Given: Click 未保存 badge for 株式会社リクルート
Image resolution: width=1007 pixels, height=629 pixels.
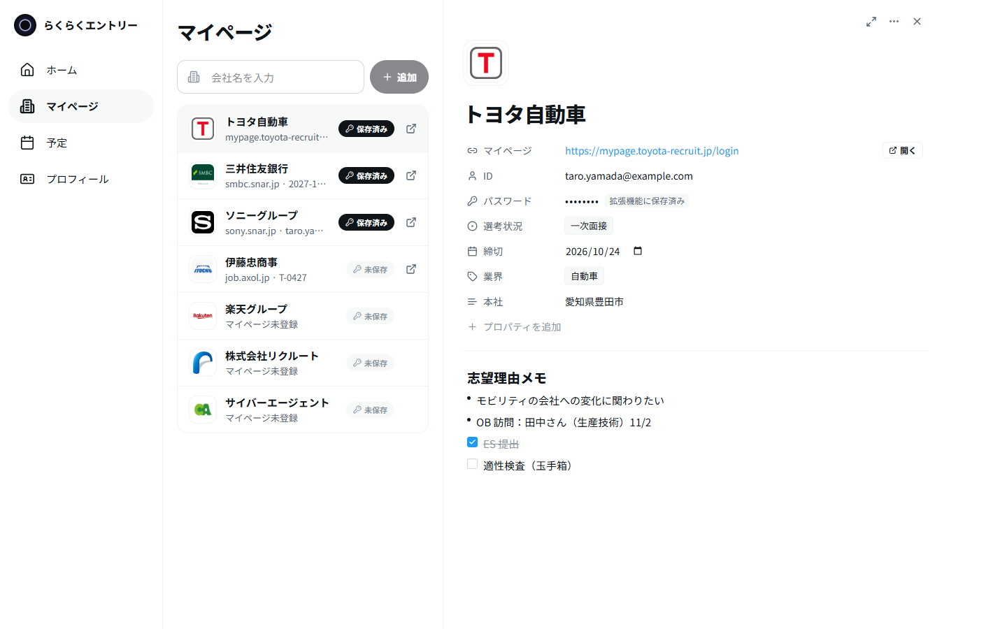Looking at the screenshot, I should coord(370,363).
